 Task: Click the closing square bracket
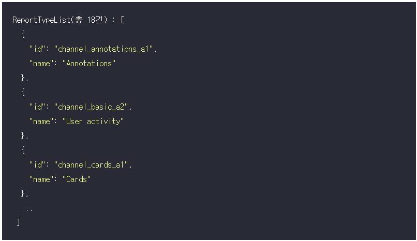(18, 222)
